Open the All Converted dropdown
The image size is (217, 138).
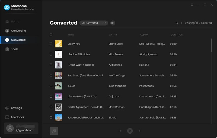coord(94,23)
